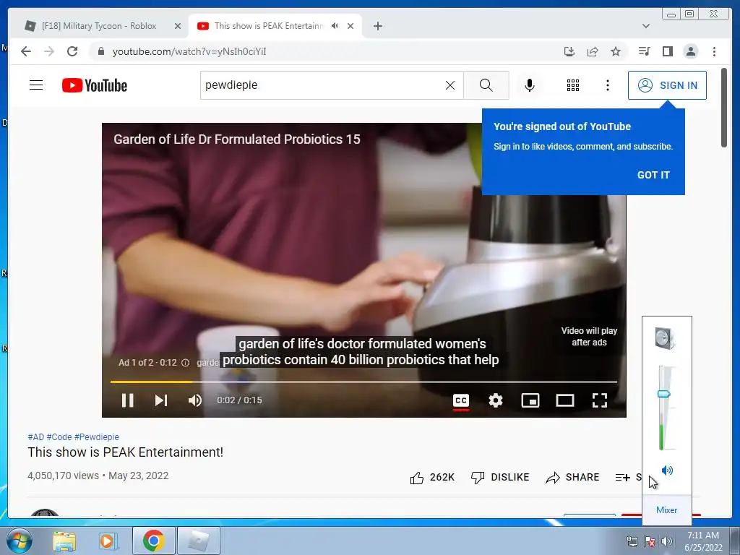Open the tab search dropdown chevron
The width and height of the screenshot is (740, 555).
tap(646, 26)
